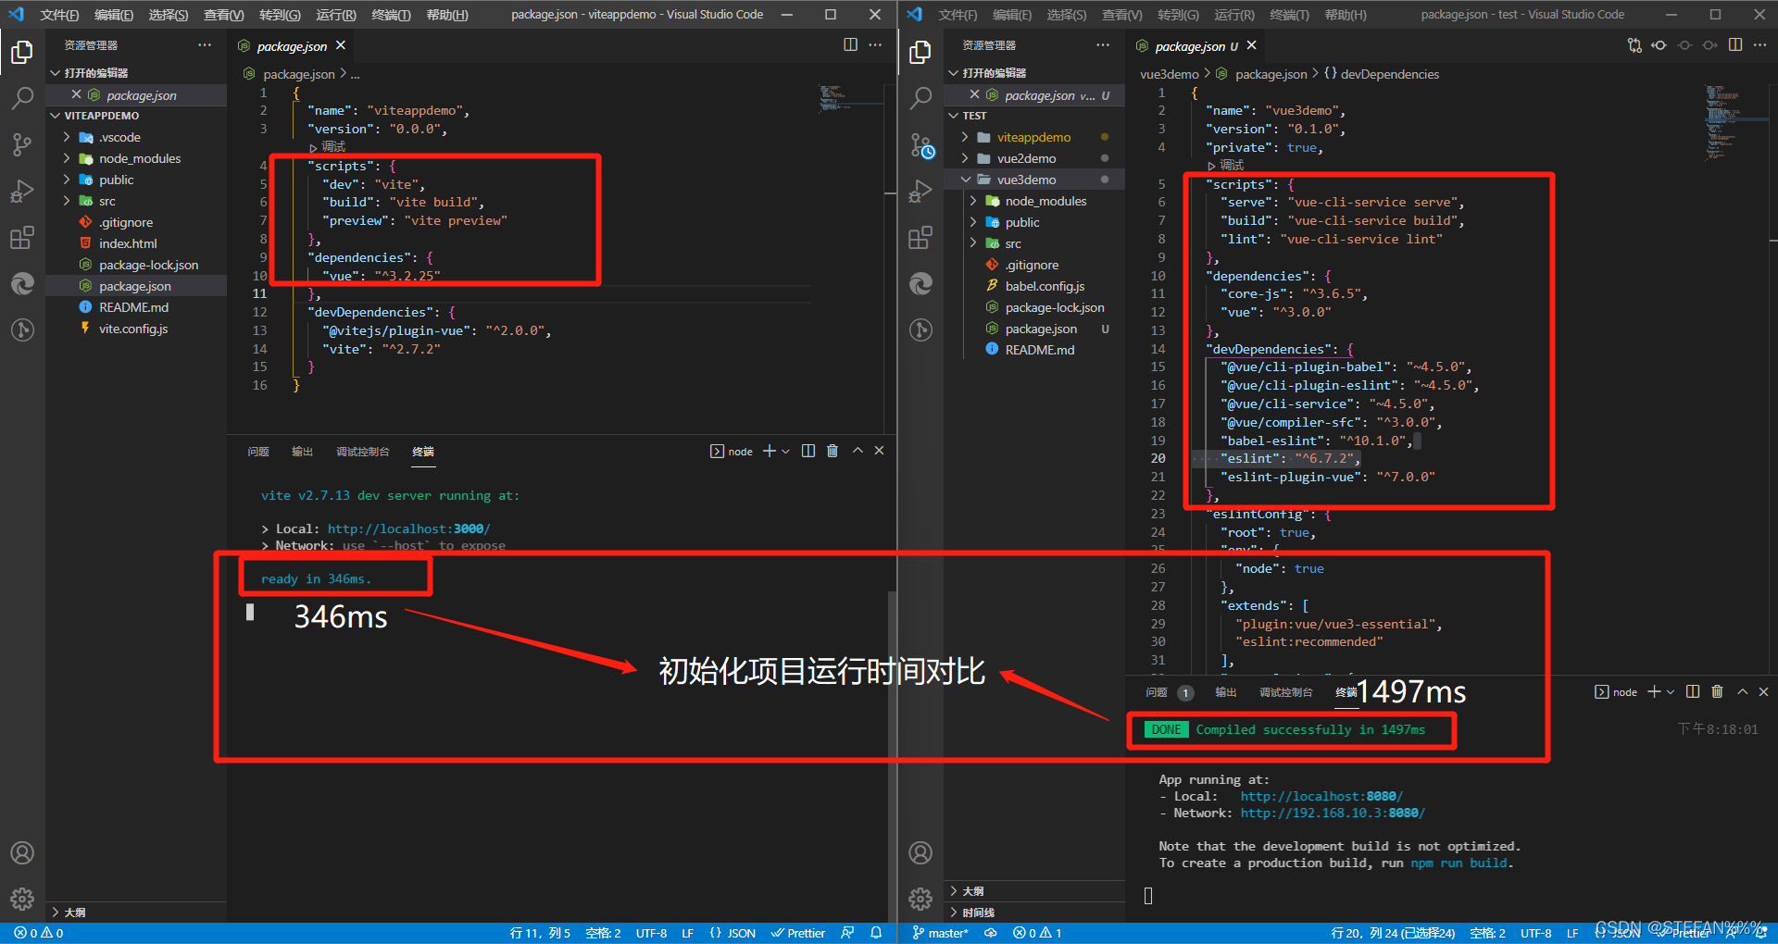This screenshot has height=944, width=1778.
Task: Switch to Debug Console tab in right panel
Action: click(1286, 692)
